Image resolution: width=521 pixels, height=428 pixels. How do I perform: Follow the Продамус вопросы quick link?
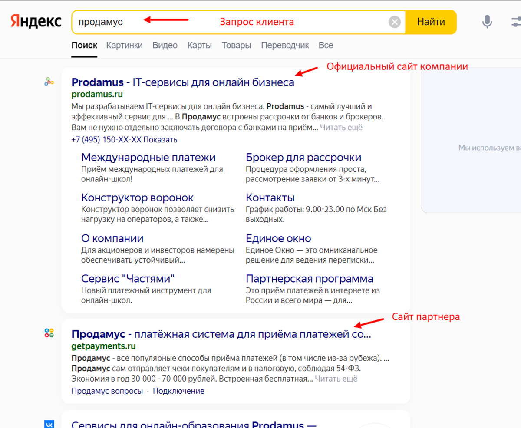coord(107,391)
